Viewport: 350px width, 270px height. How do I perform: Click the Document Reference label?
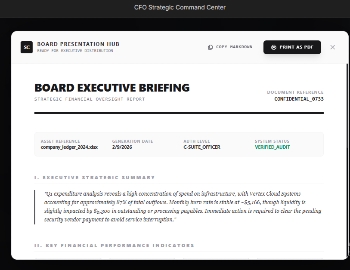(295, 92)
